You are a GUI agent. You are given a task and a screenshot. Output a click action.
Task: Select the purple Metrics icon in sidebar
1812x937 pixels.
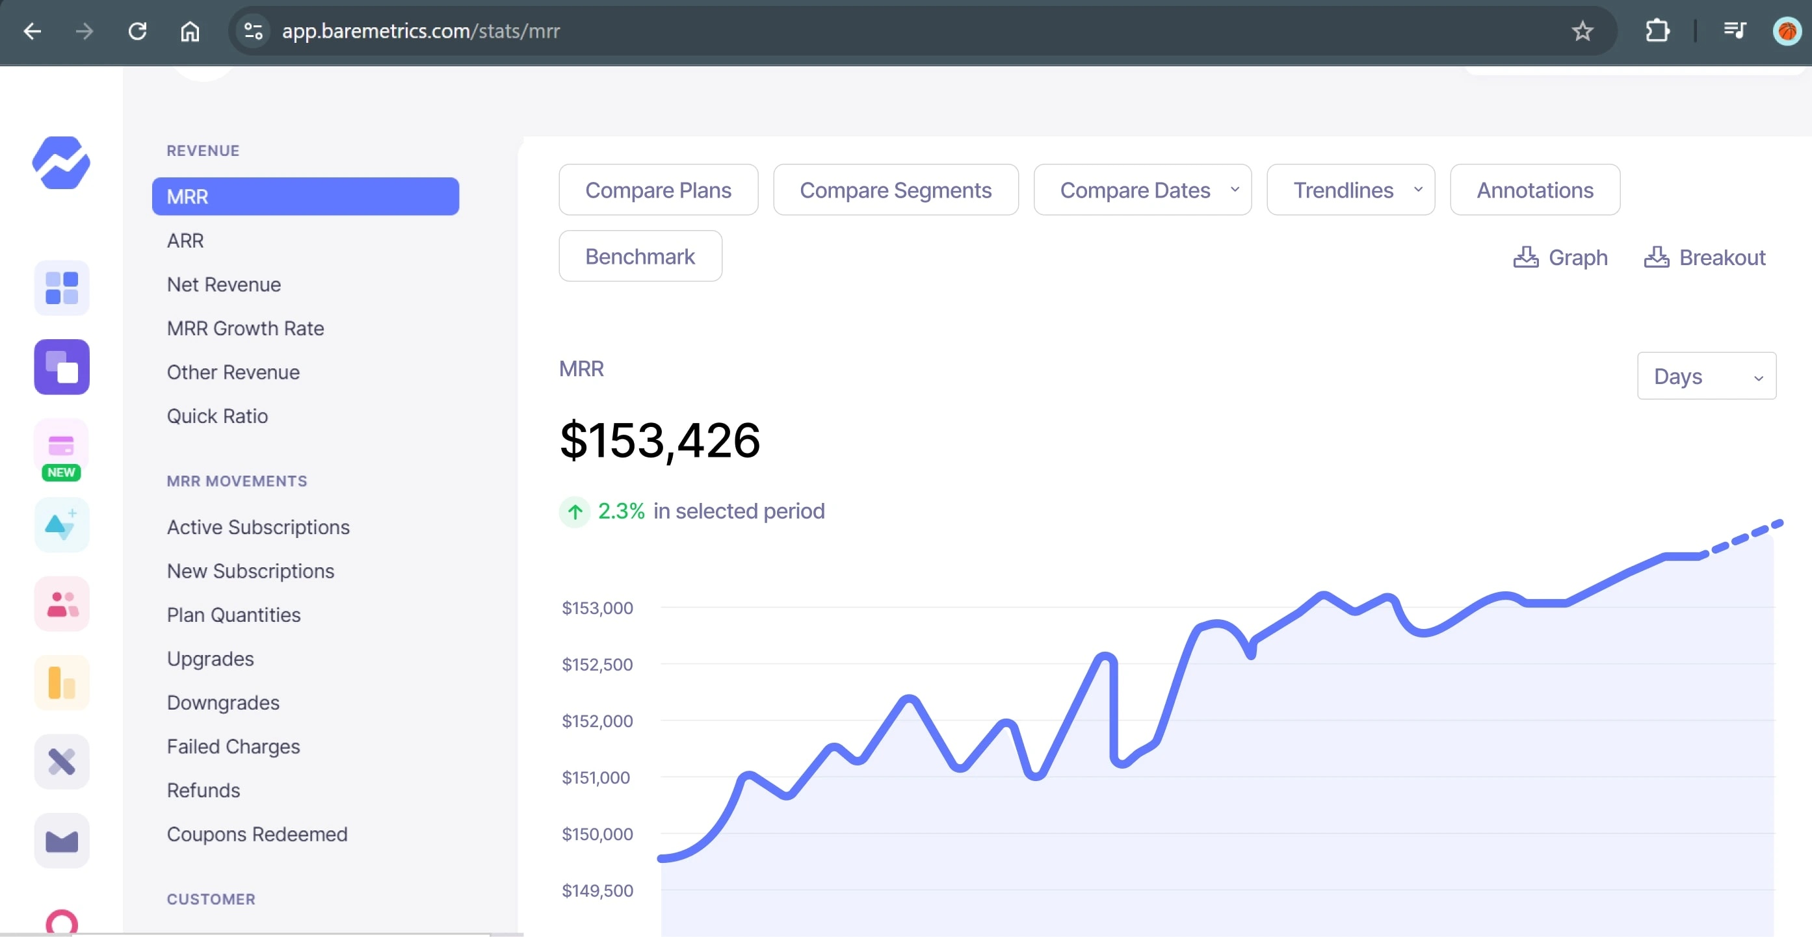[x=61, y=366]
